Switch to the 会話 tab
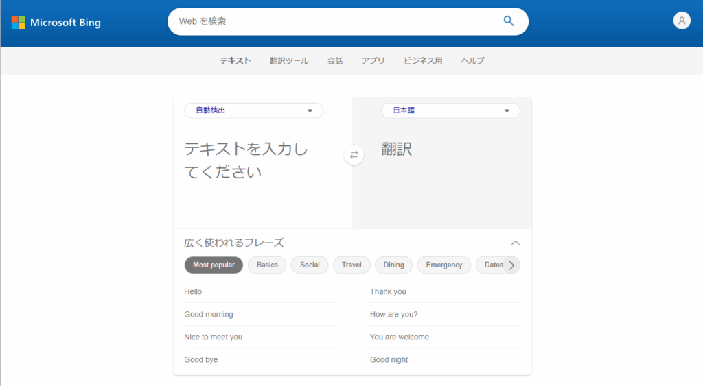The width and height of the screenshot is (703, 386). click(x=335, y=61)
